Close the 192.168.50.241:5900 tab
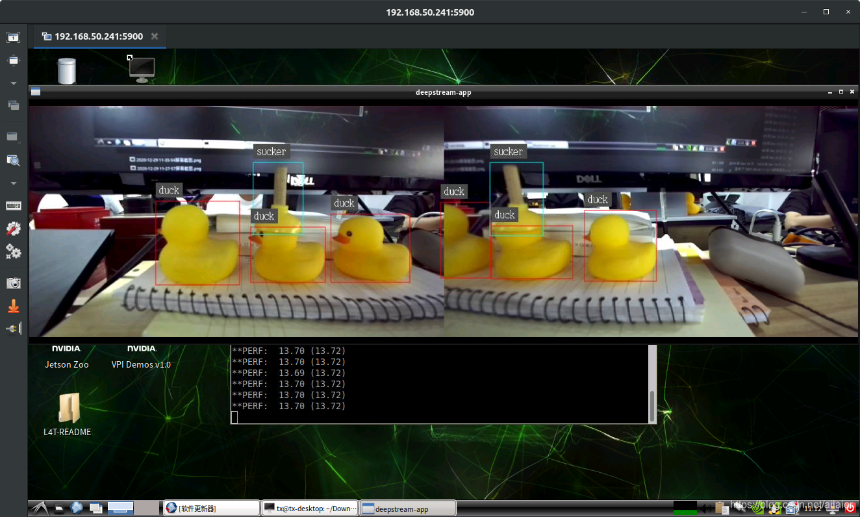 155,36
